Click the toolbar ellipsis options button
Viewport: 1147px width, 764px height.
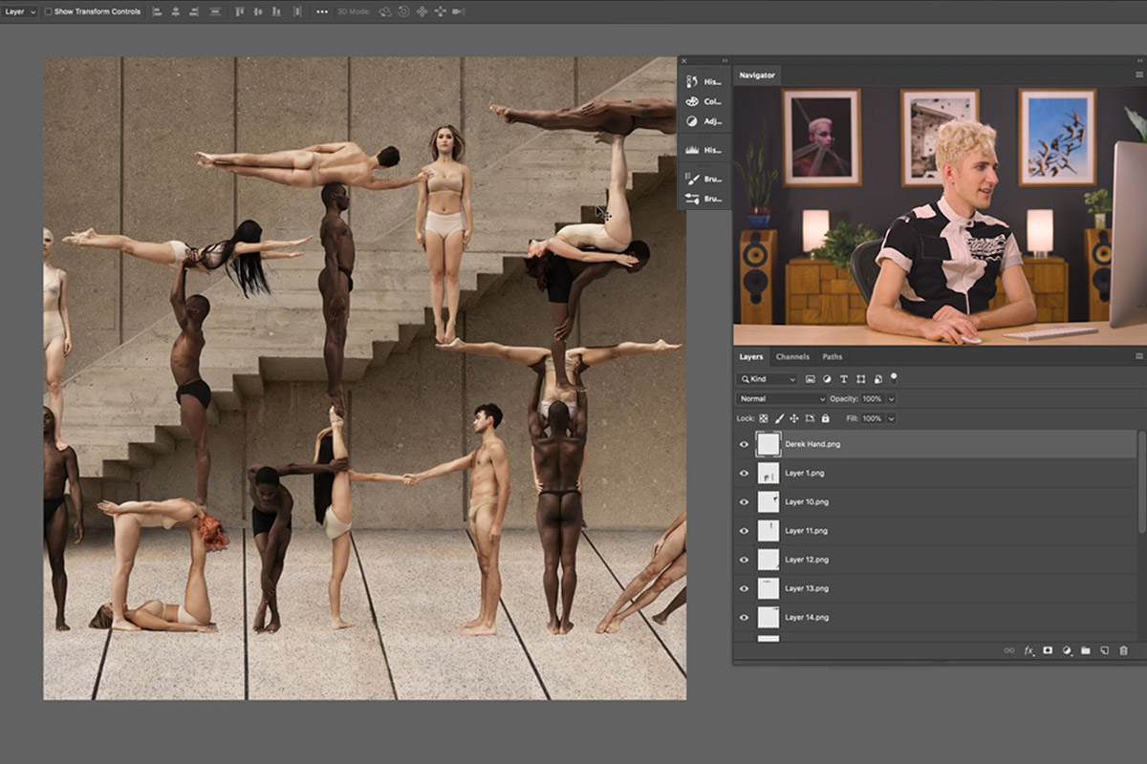tap(320, 11)
